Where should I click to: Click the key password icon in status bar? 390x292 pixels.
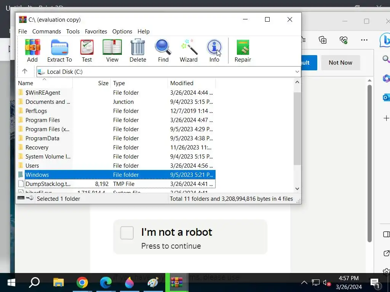pyautogui.click(x=30, y=198)
